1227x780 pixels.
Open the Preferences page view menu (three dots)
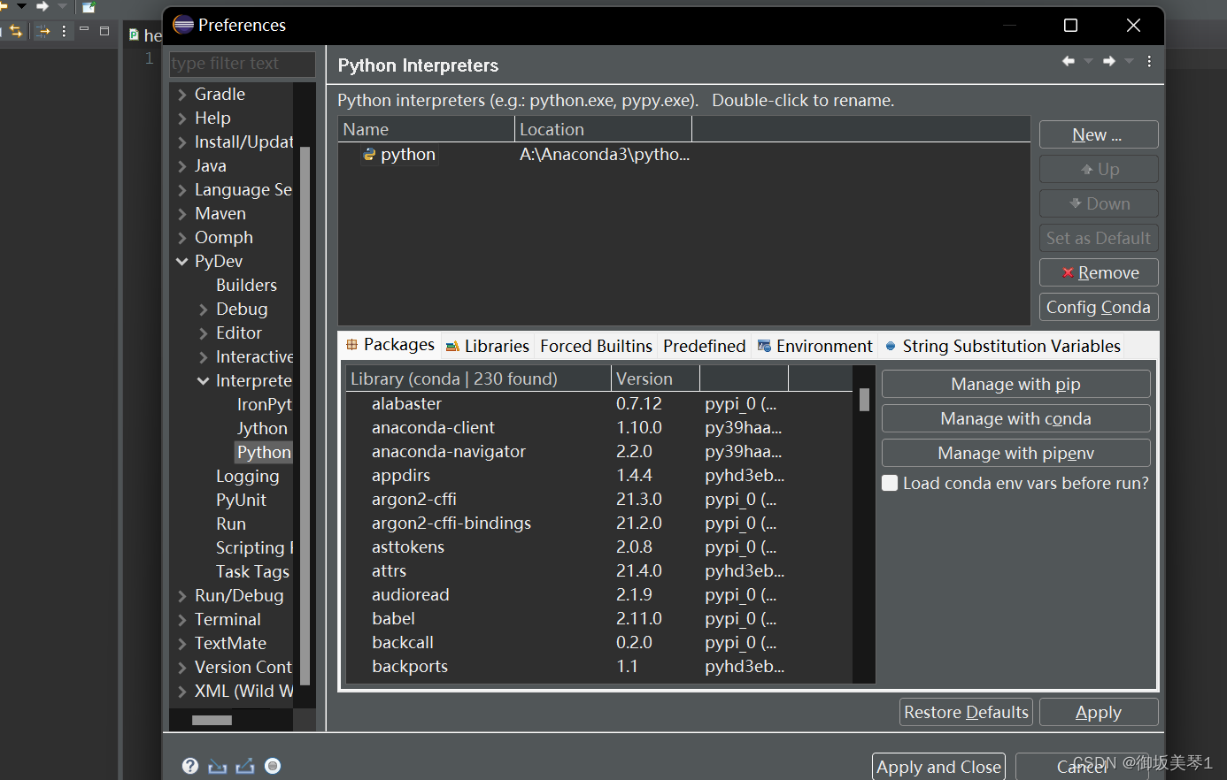[x=1149, y=61]
